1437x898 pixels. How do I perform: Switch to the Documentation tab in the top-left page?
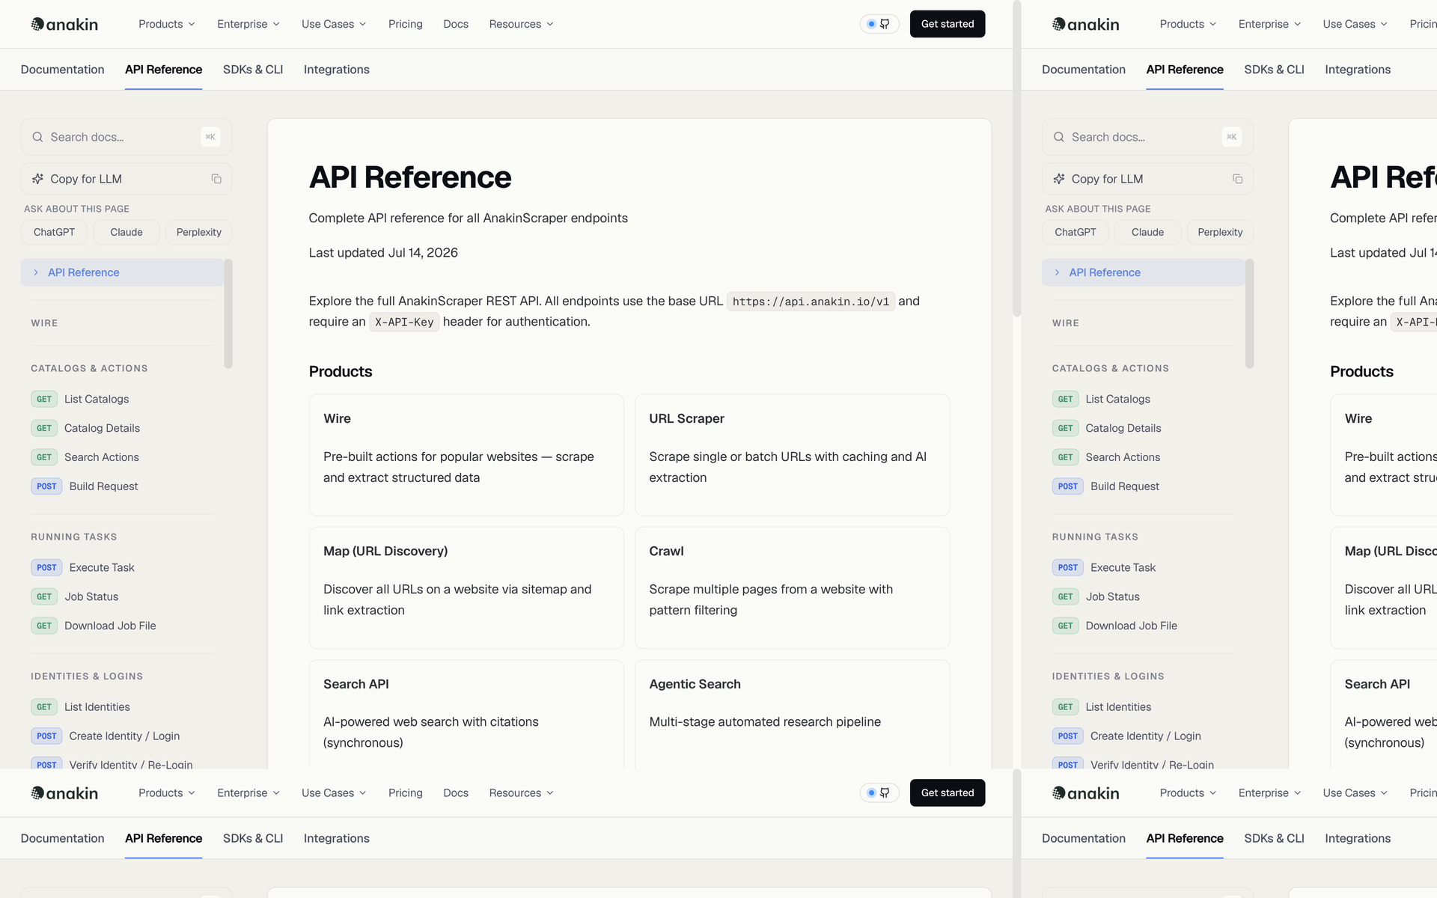(x=62, y=70)
